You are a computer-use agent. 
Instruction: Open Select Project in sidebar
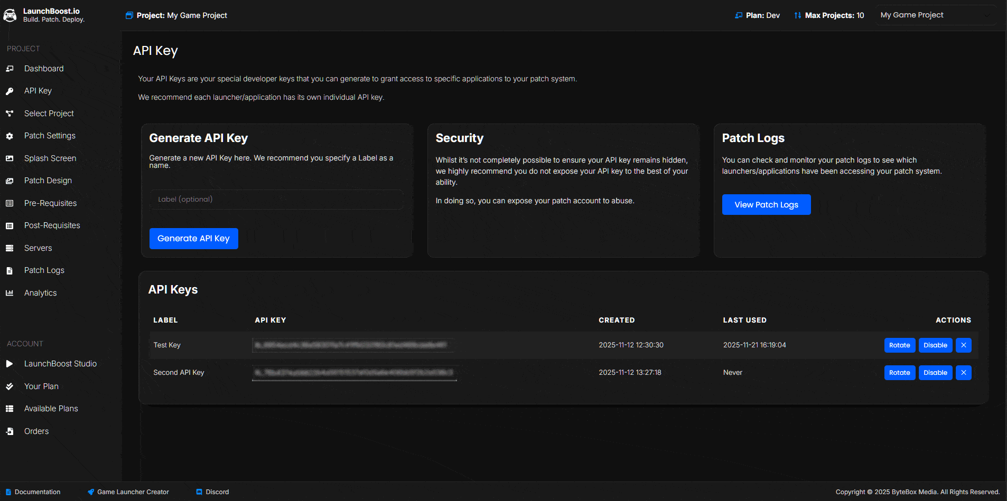[49, 114]
